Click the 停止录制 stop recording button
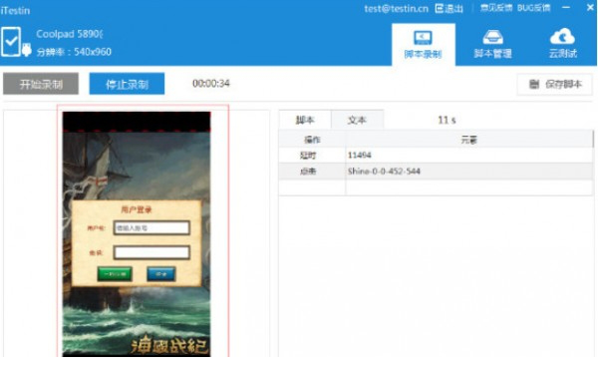The width and height of the screenshot is (598, 371). [x=127, y=84]
